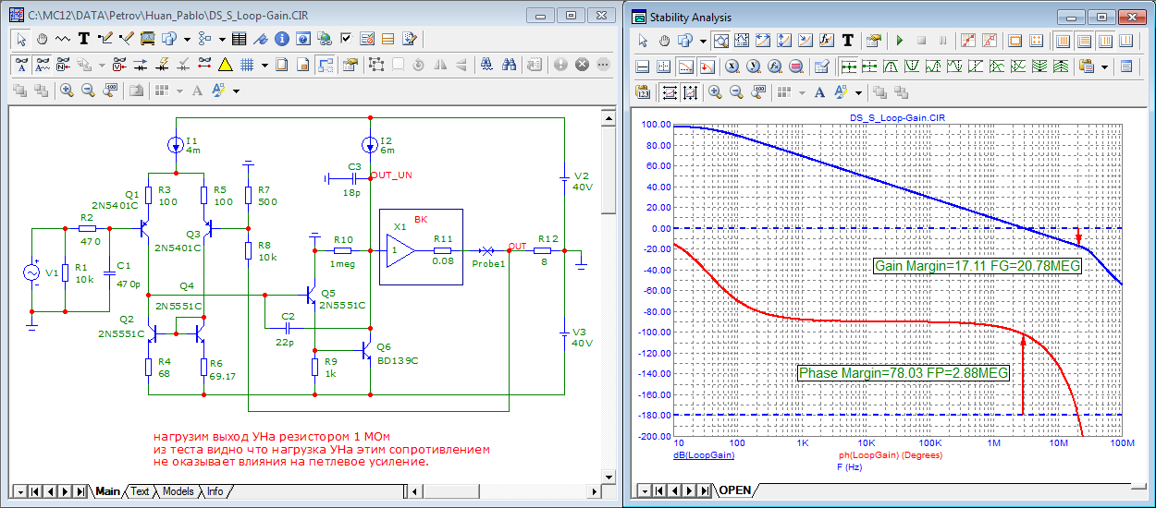Screen dimensions: 1156x508
Task: Click the schematic horizontal scrollbar right arrow
Action: 592,491
